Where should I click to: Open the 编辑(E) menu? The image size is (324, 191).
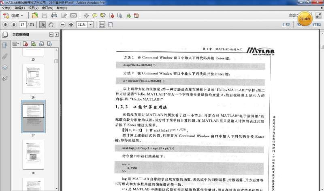[19, 8]
